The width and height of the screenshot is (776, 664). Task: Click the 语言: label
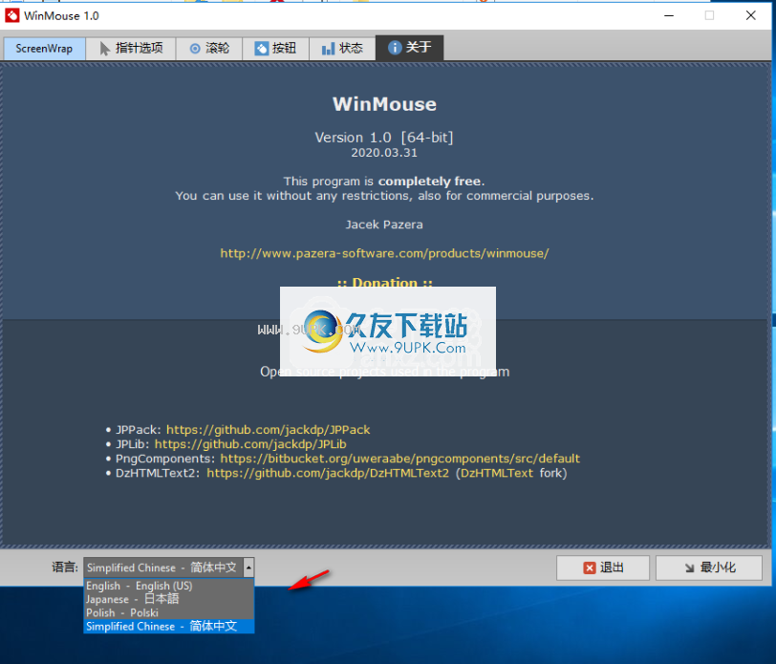(x=65, y=567)
